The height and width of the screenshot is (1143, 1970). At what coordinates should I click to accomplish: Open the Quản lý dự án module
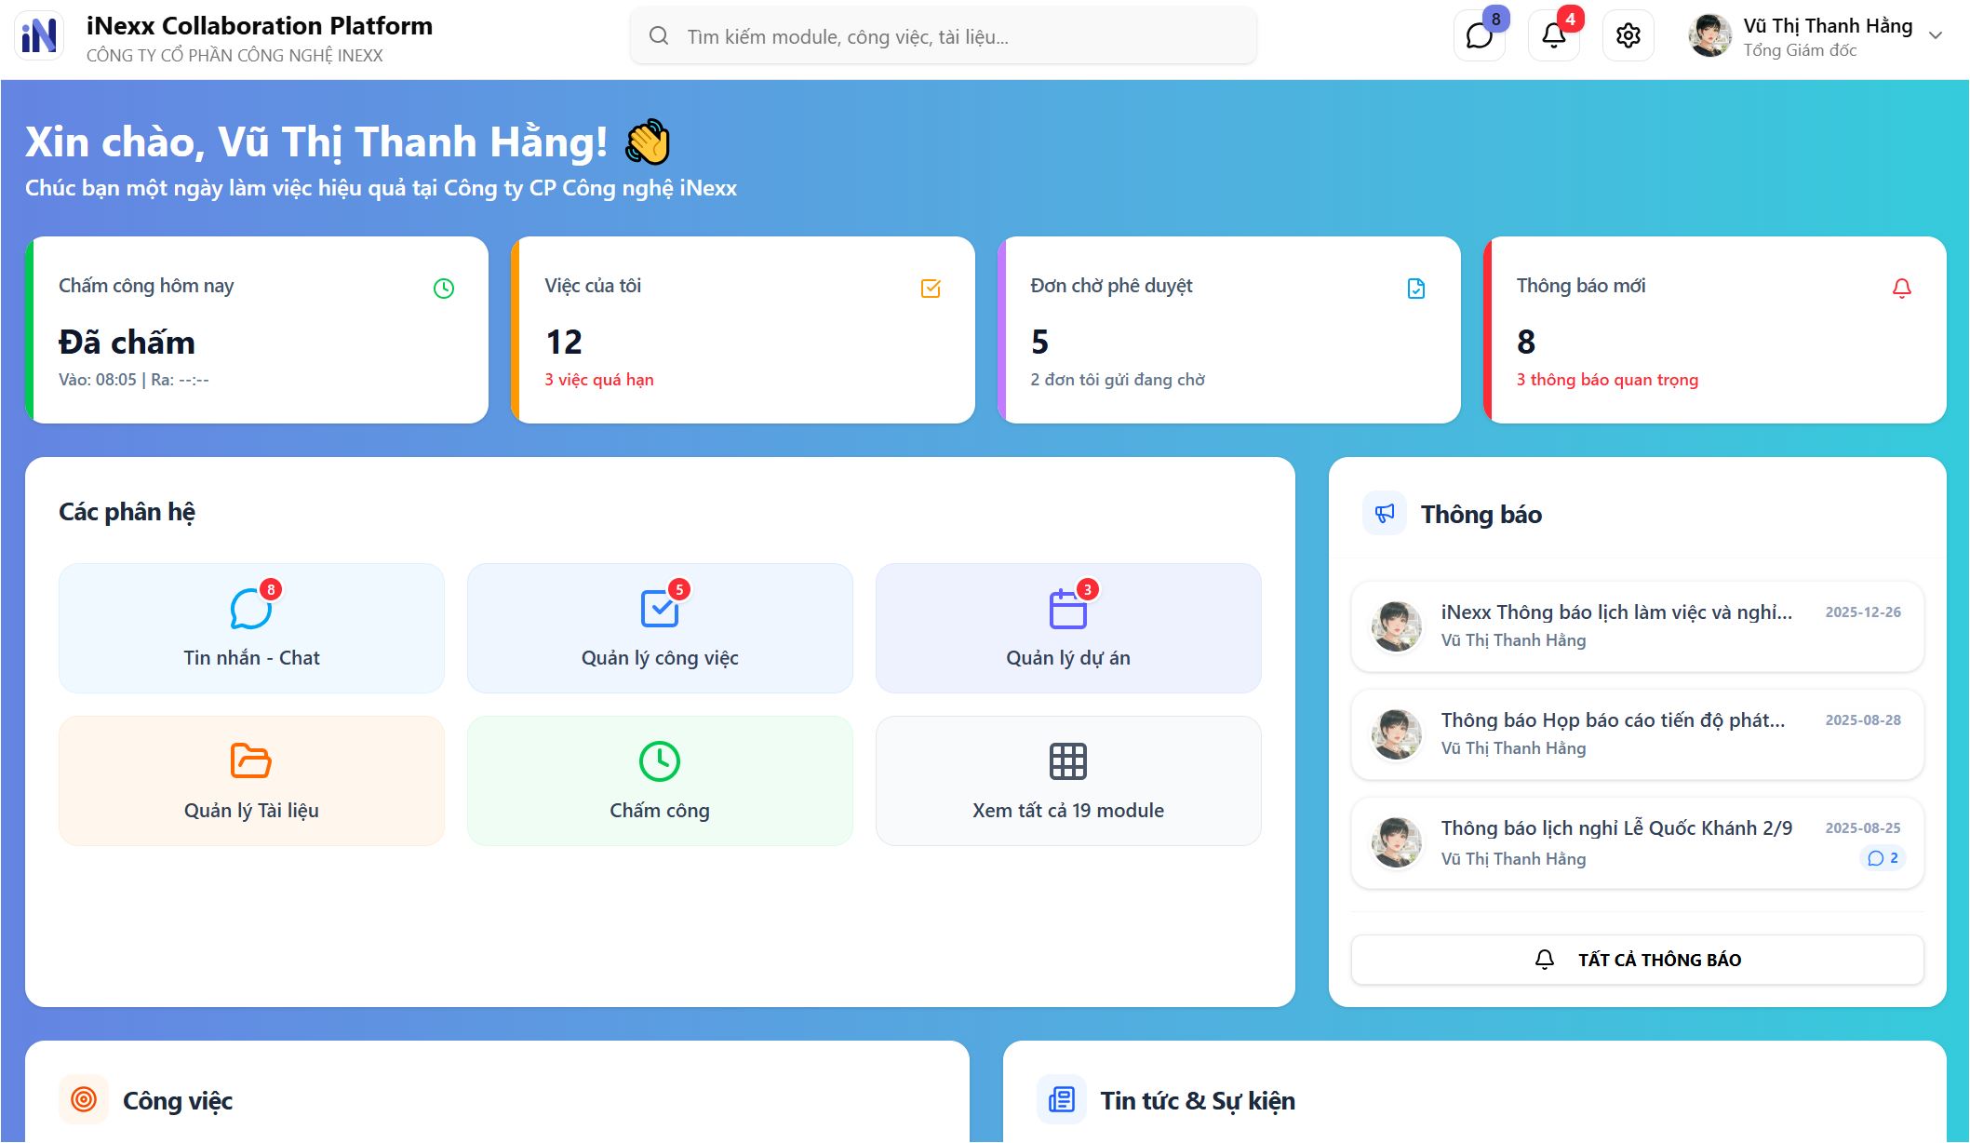[x=1067, y=628]
